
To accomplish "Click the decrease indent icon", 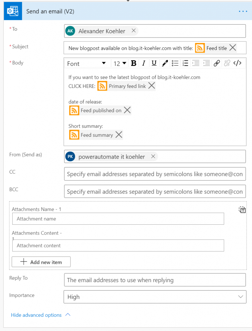I will [206, 63].
